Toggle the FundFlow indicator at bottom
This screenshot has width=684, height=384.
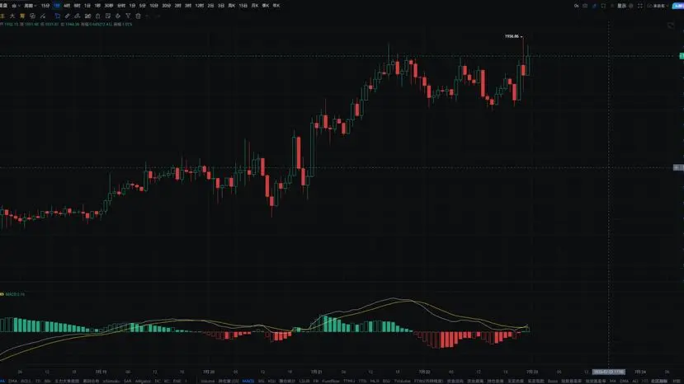coord(331,381)
